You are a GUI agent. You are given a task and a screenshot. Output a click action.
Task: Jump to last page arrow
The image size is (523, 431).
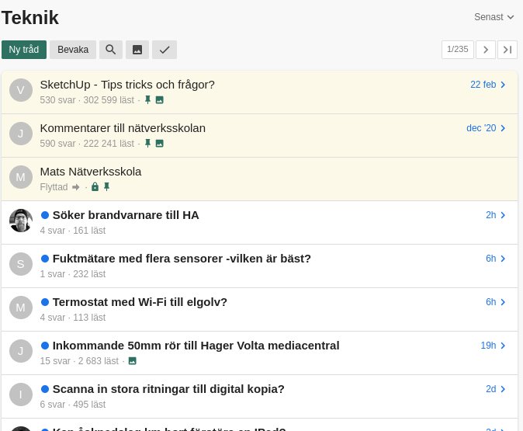point(507,50)
